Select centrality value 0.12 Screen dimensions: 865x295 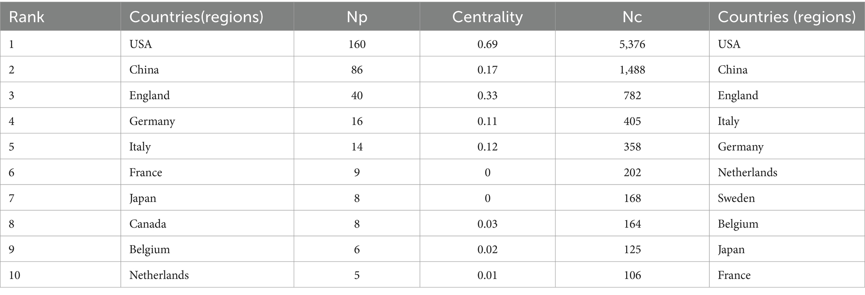pyautogui.click(x=487, y=146)
